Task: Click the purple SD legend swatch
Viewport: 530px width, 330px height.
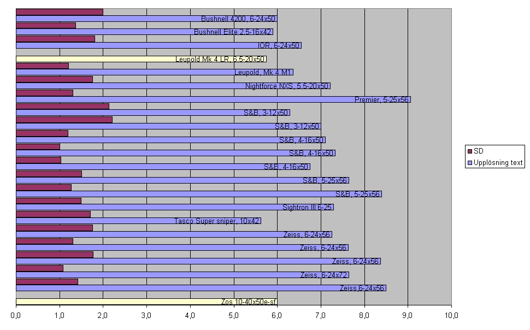Action: point(469,151)
